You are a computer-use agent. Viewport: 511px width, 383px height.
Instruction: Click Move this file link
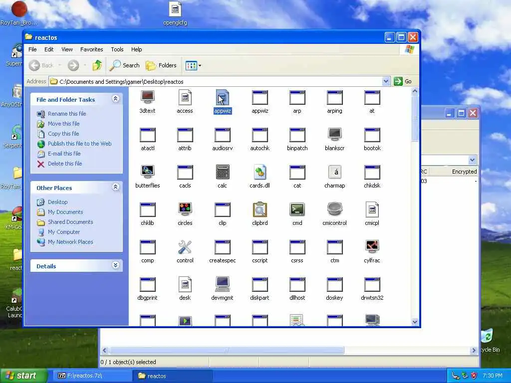pos(63,124)
